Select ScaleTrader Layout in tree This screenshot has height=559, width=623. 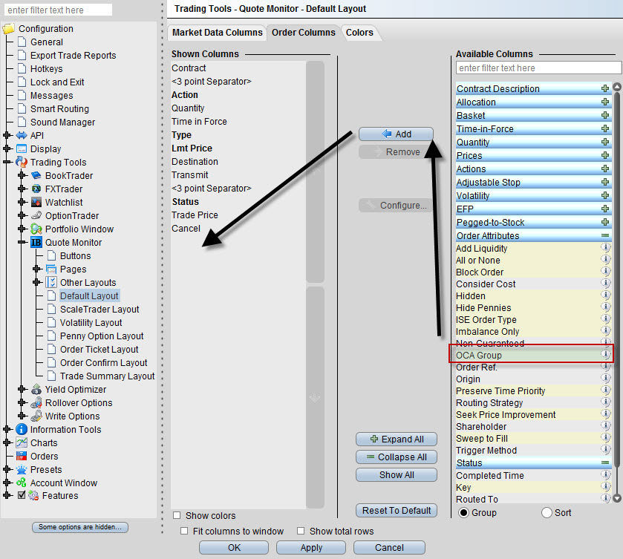(100, 309)
